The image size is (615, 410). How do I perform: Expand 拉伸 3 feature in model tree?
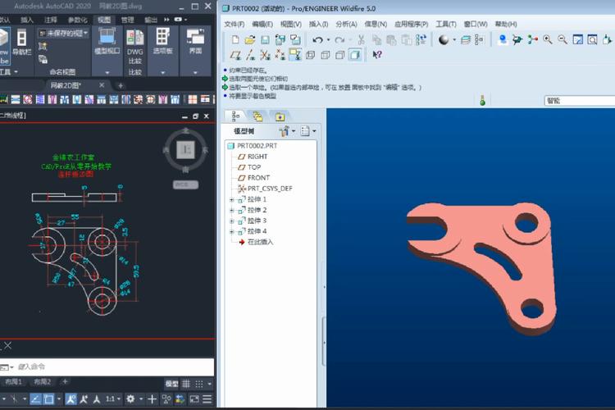232,221
